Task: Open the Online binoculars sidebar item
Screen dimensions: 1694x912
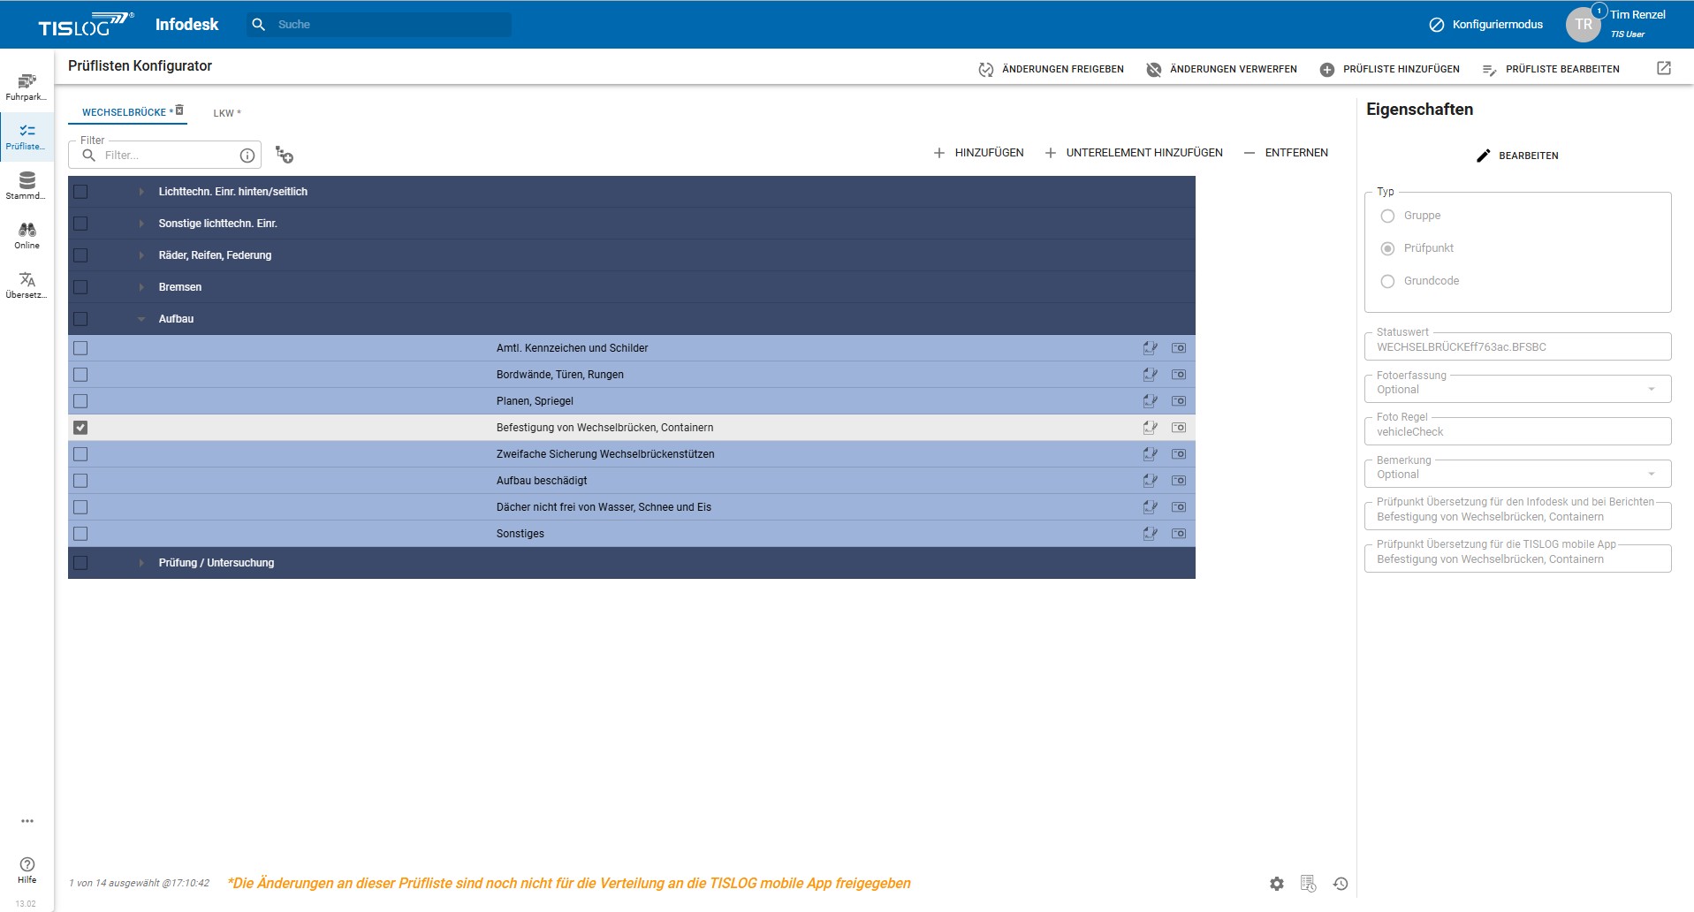Action: (27, 235)
